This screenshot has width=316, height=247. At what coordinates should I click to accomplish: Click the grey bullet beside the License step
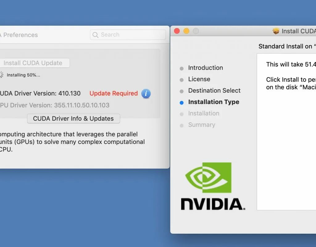tap(181, 80)
